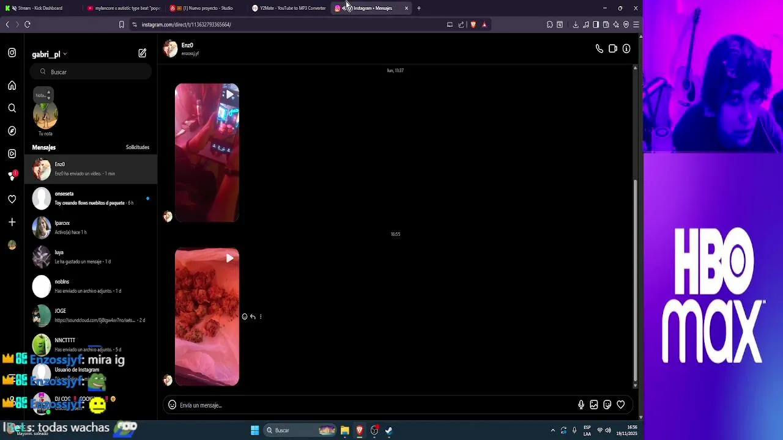This screenshot has width=783, height=440.
Task: Open lparcvx conversation
Action: click(91, 227)
